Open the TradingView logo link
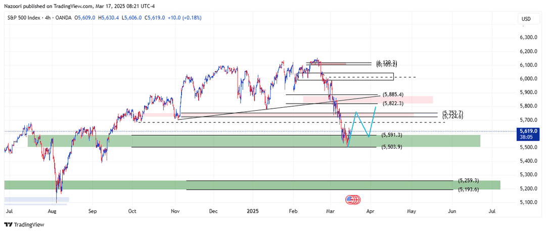 [24, 225]
